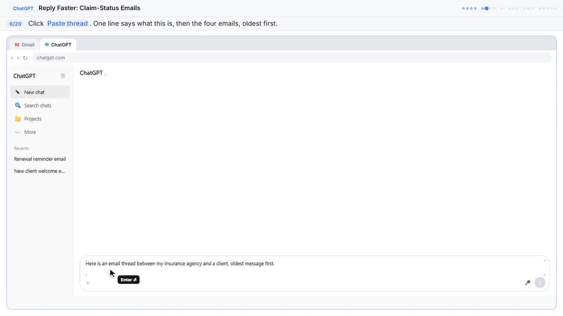Click the Search chats magnifier icon
The height and width of the screenshot is (316, 563).
click(18, 105)
